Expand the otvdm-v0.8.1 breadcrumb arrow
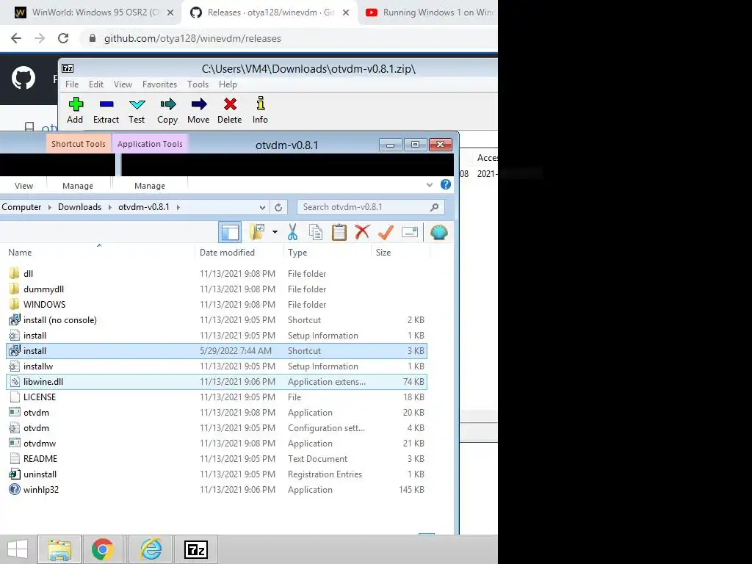This screenshot has height=564, width=752. point(178,207)
